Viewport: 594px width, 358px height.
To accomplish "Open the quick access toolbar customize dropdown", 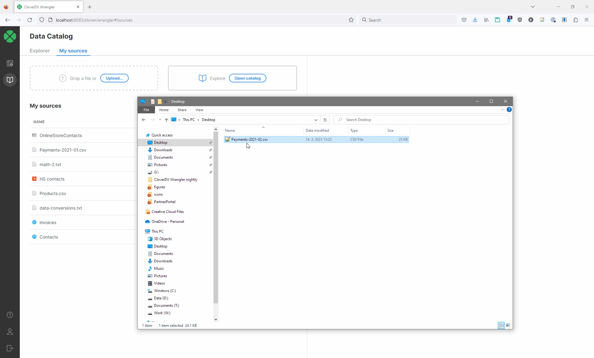I will (166, 102).
